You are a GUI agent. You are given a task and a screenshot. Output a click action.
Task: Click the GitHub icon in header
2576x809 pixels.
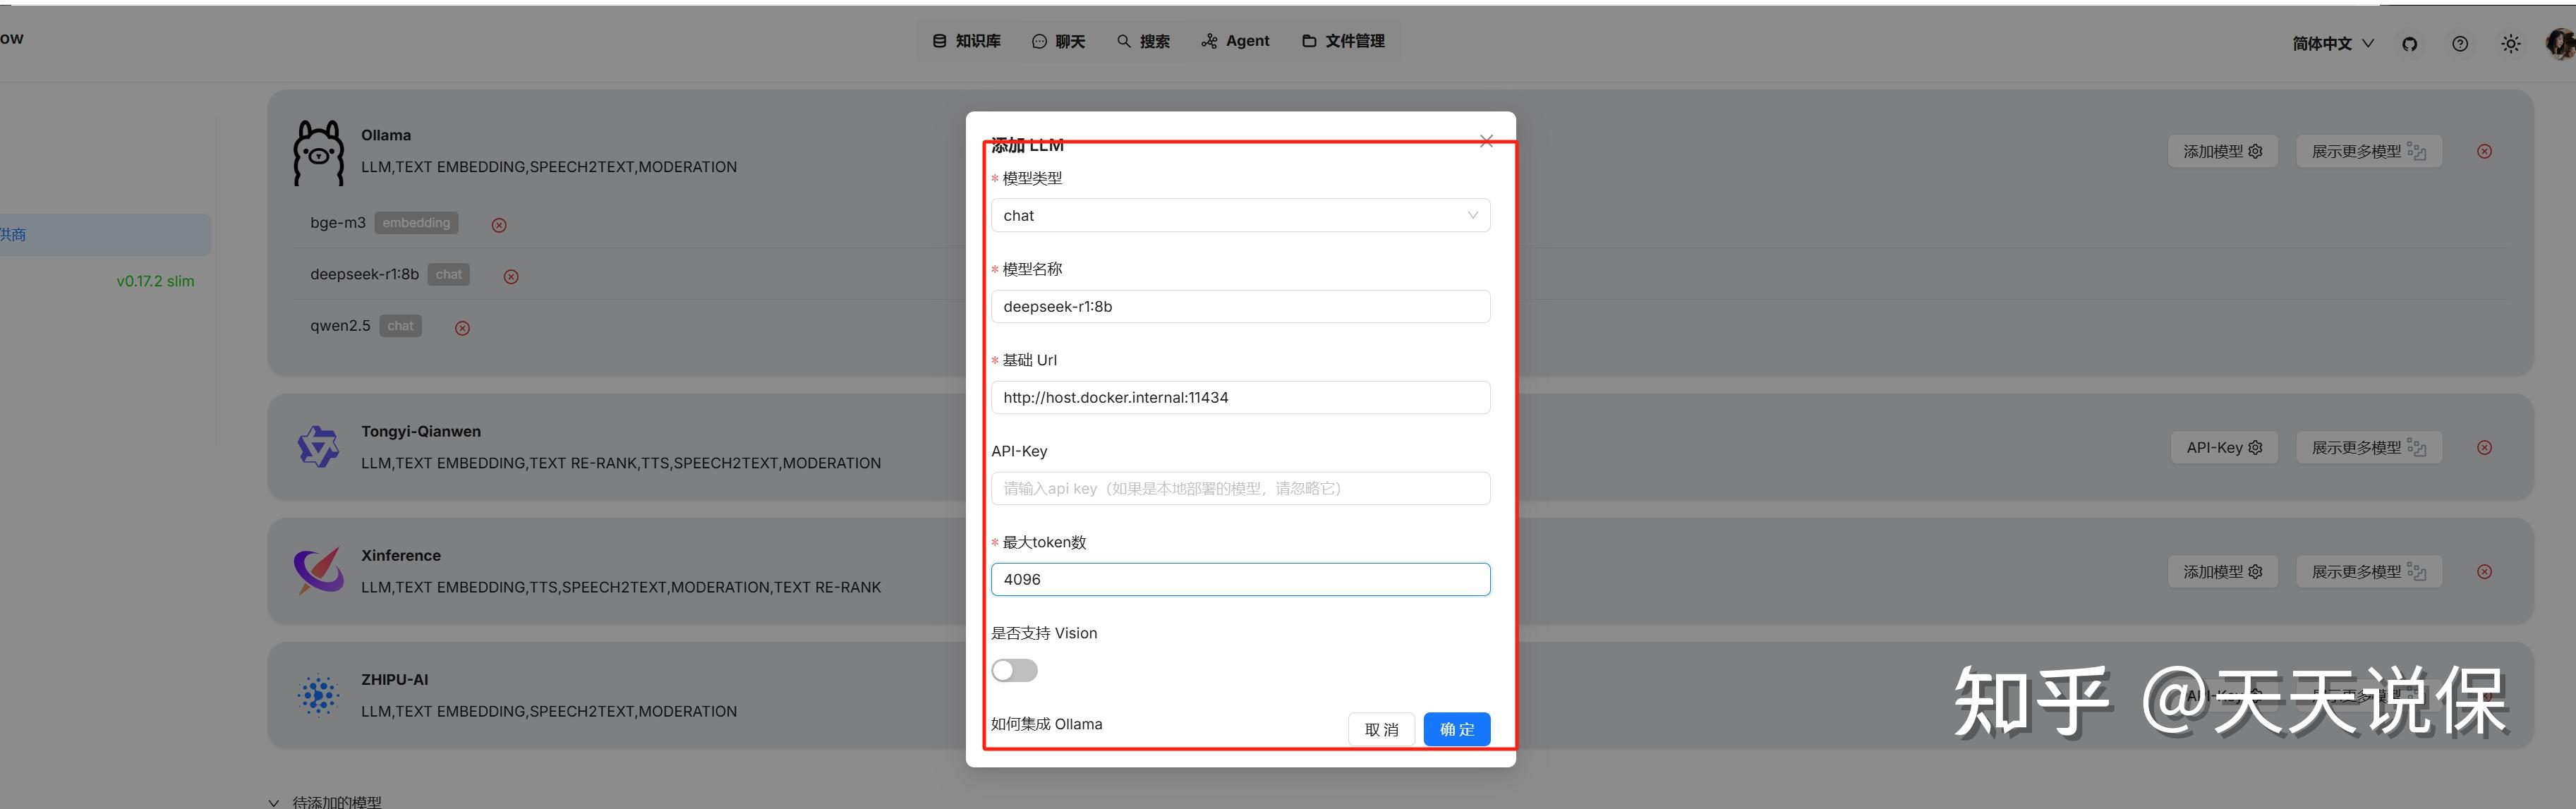[2409, 44]
